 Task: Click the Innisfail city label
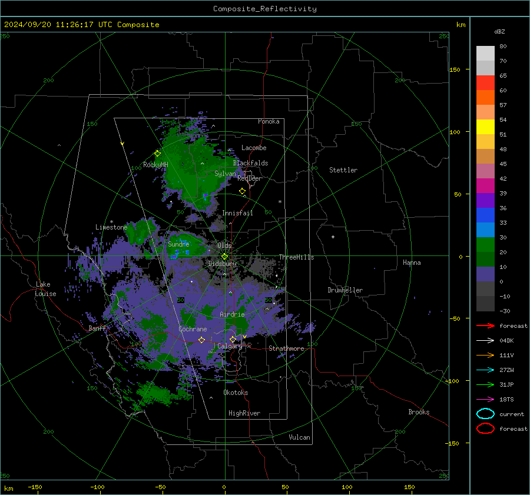pos(238,213)
